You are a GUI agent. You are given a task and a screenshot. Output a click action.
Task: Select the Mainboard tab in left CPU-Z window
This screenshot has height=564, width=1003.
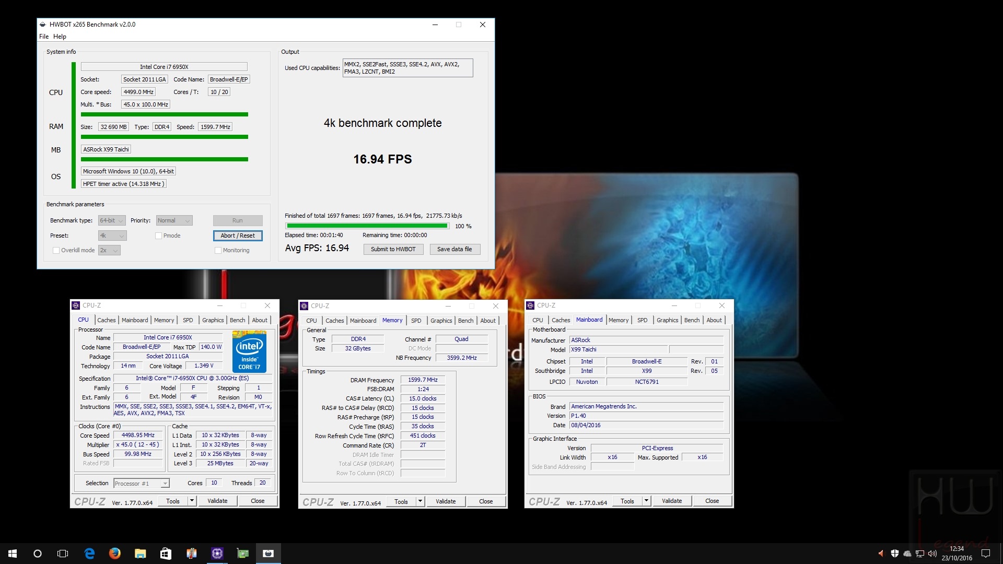point(135,320)
